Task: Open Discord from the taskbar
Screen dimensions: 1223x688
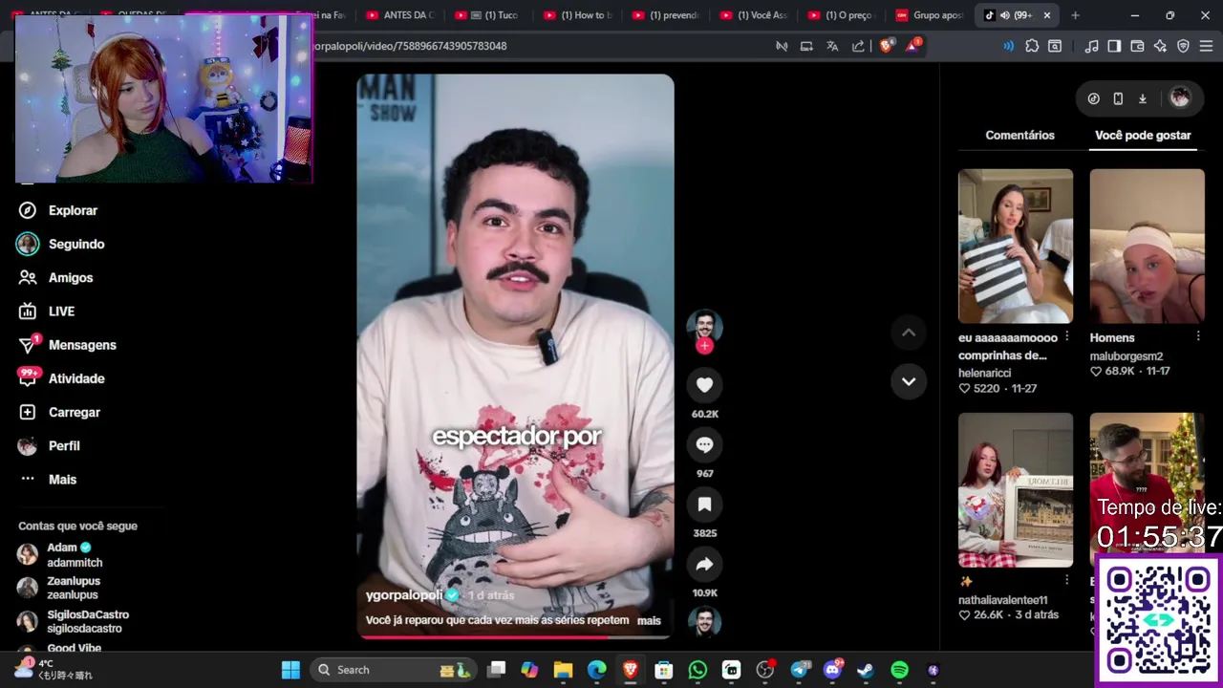Action: coord(832,670)
